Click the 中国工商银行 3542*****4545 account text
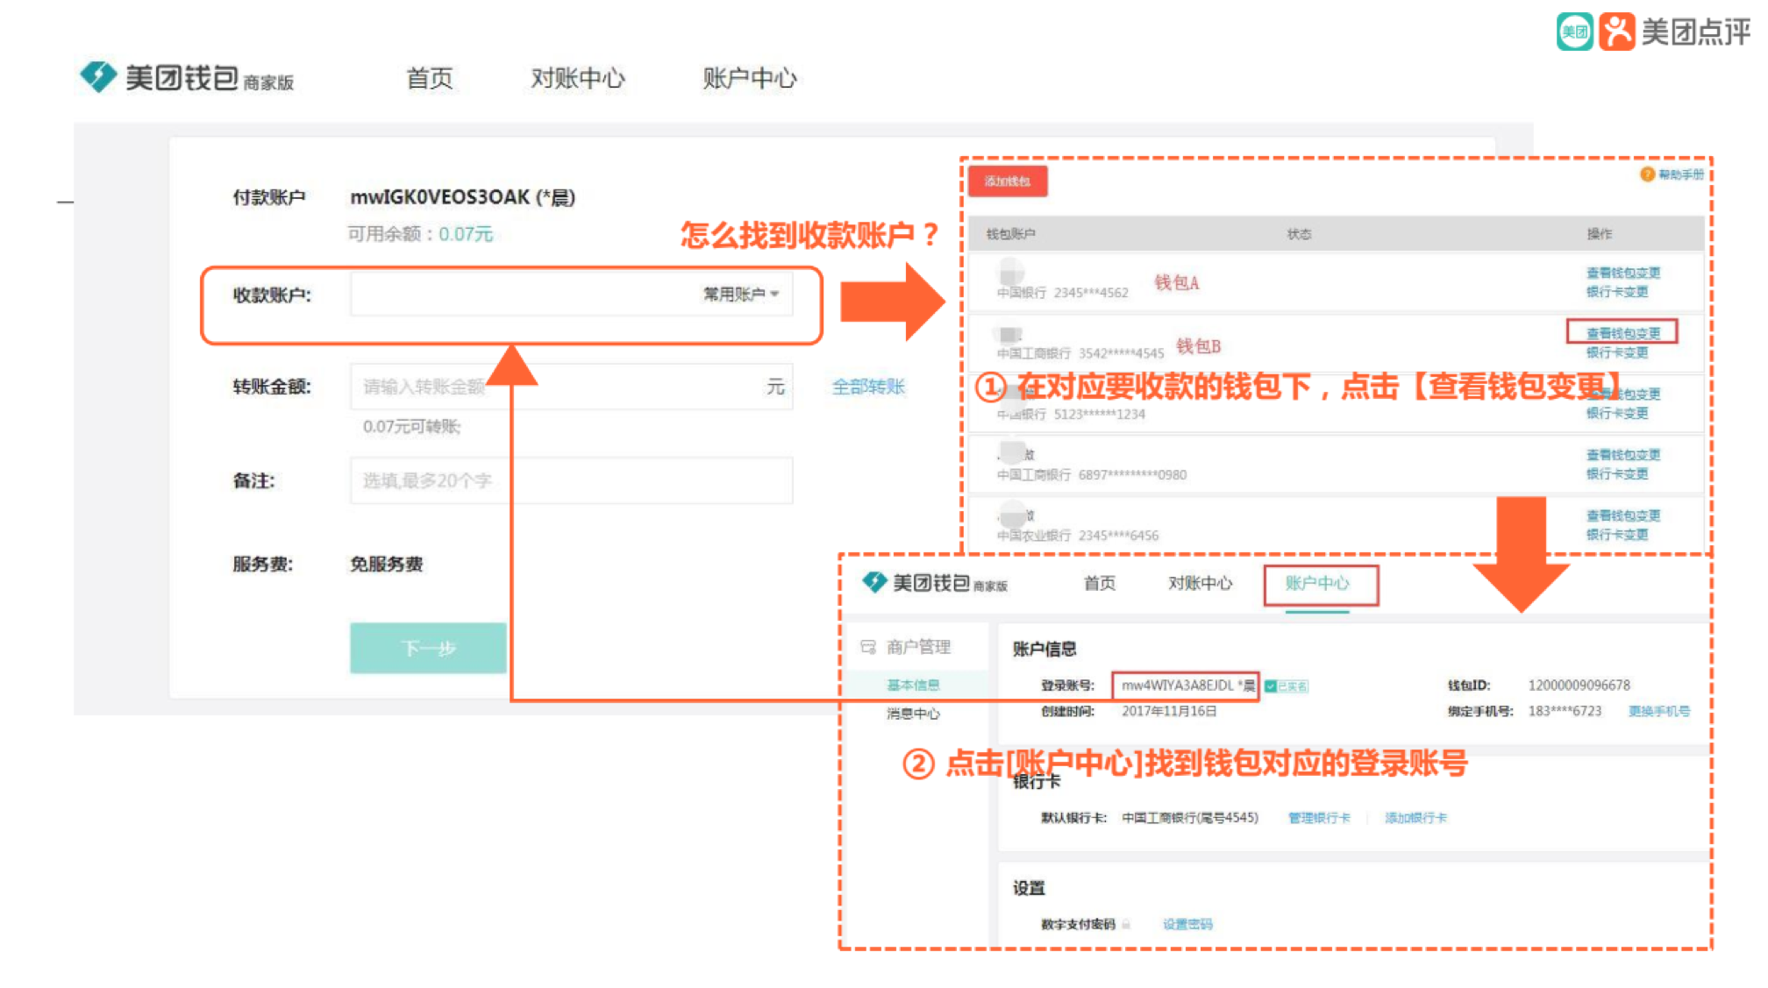Screen dimensions: 1768x988 (1080, 353)
